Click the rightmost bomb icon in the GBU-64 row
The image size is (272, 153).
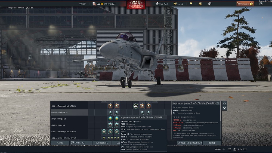coord(149,113)
